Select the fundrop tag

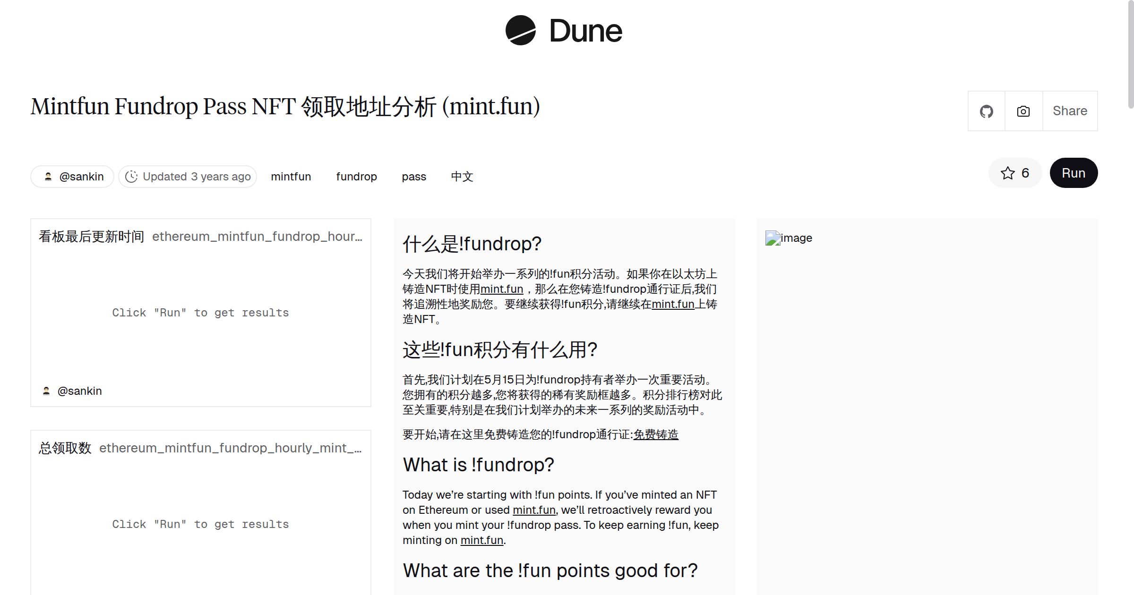click(356, 176)
